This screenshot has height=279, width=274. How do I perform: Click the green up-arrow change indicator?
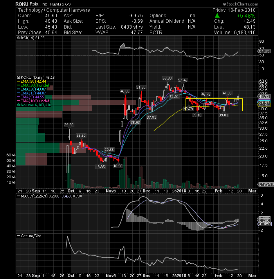(x=217, y=16)
